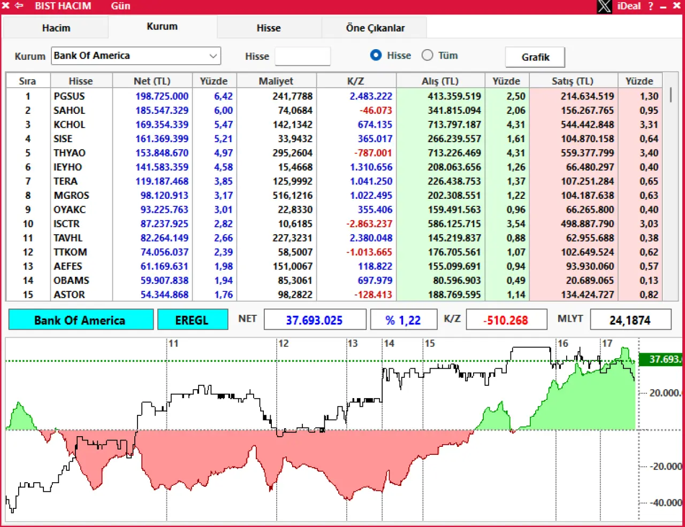This screenshot has width=685, height=527.
Task: Open the Hisse tab
Action: coord(269,28)
